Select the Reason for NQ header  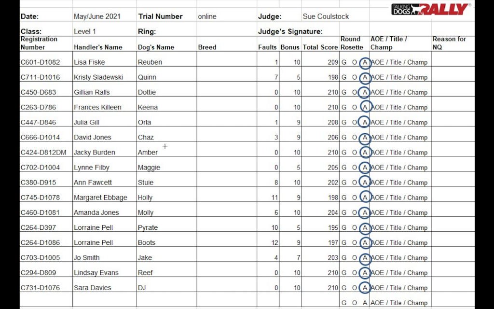(449, 43)
